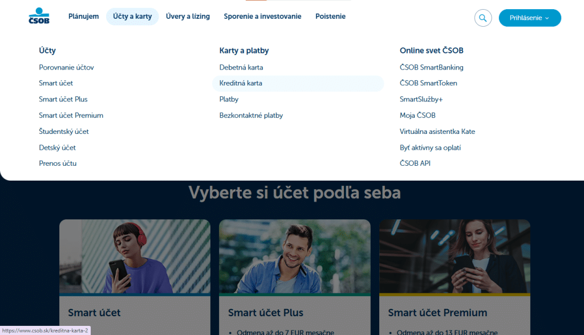Go to Študentský účet page
The width and height of the screenshot is (584, 335).
coord(64,132)
